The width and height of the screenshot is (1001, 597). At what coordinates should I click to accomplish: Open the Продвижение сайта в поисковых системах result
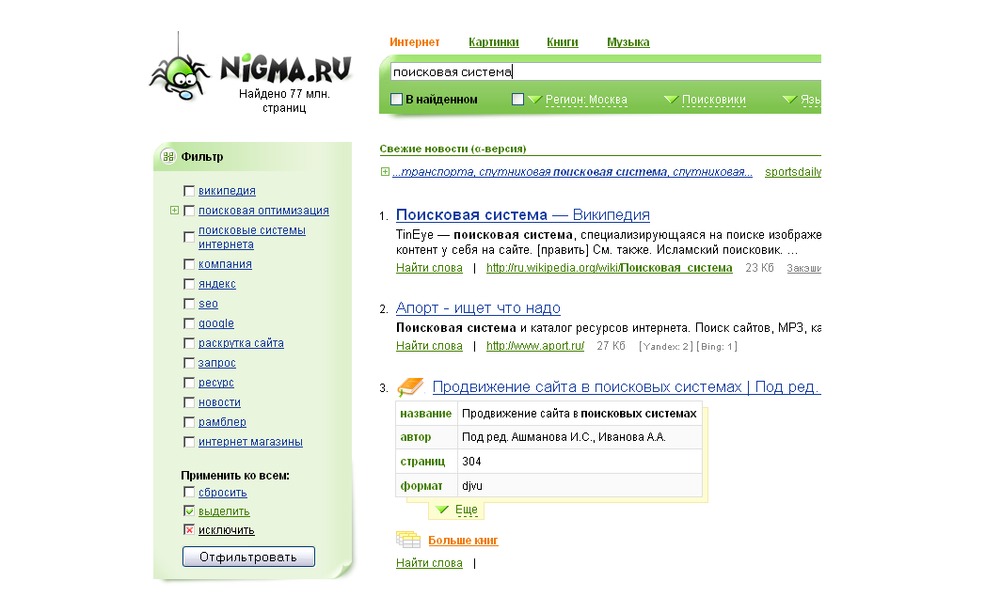[x=627, y=387]
